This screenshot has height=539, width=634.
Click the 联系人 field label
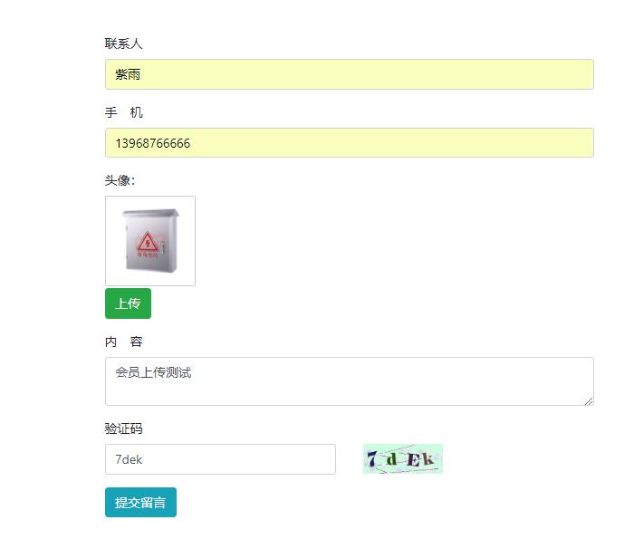point(124,43)
